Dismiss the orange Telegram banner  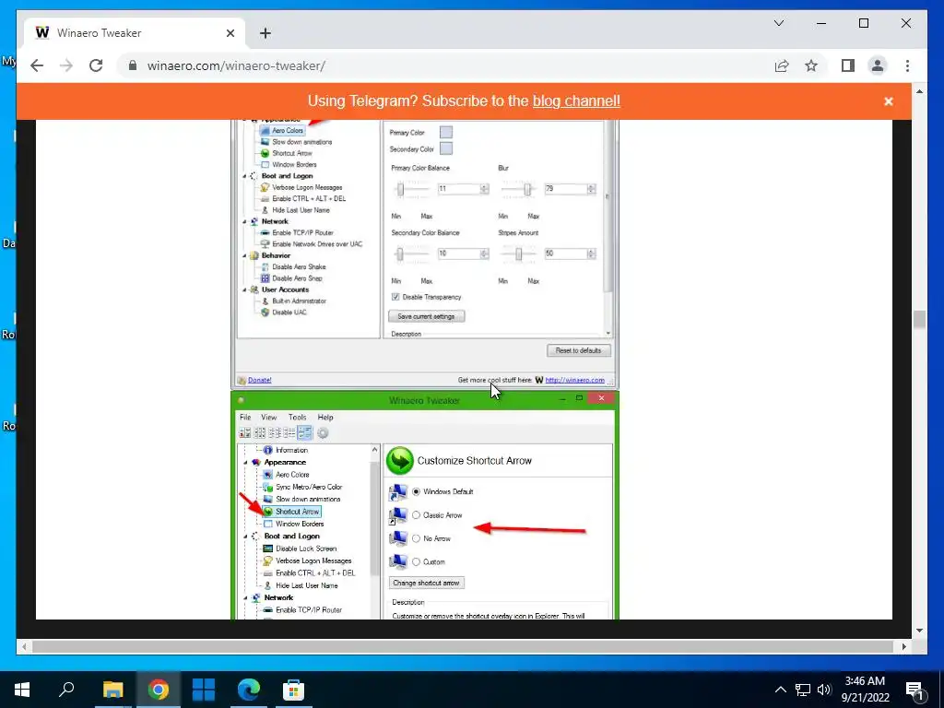(888, 101)
